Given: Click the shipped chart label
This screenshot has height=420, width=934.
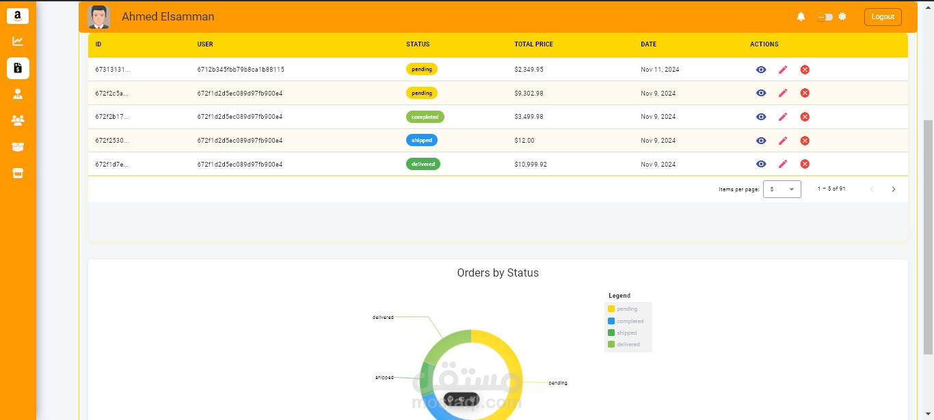Looking at the screenshot, I should (x=384, y=377).
